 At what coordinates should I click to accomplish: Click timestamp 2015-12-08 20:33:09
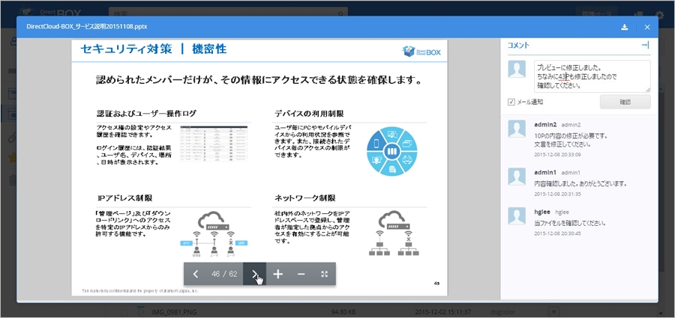point(557,154)
